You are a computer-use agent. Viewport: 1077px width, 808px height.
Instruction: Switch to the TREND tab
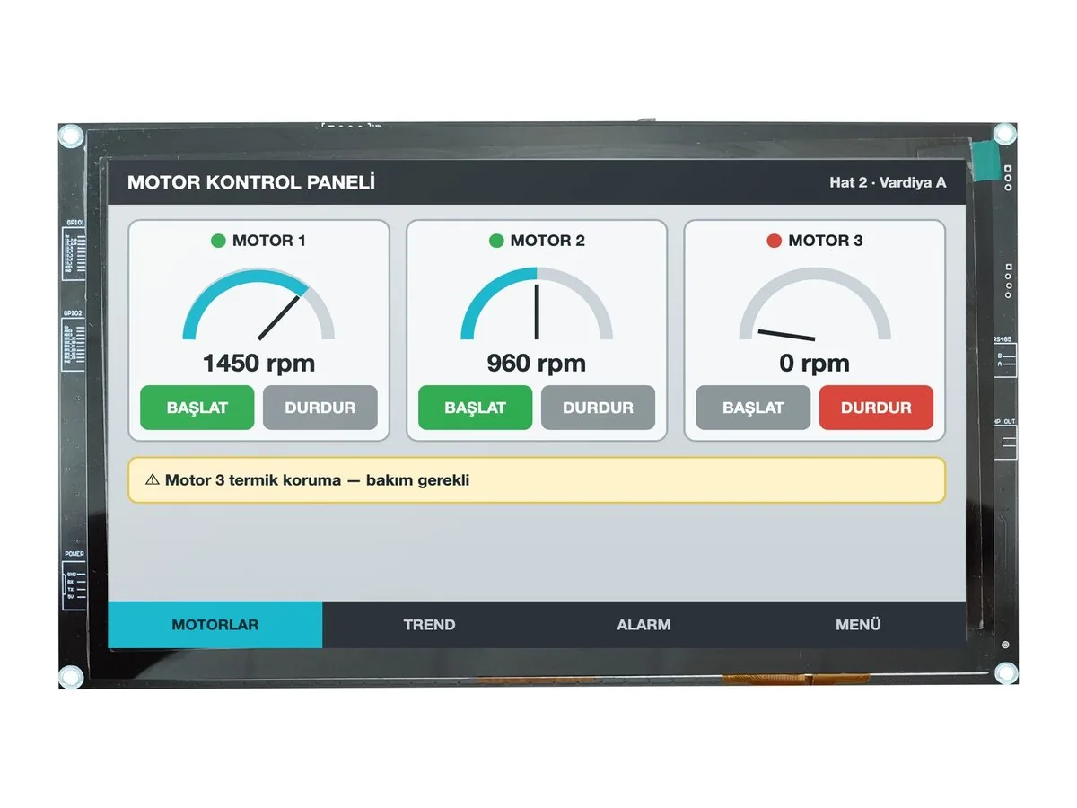tap(429, 625)
